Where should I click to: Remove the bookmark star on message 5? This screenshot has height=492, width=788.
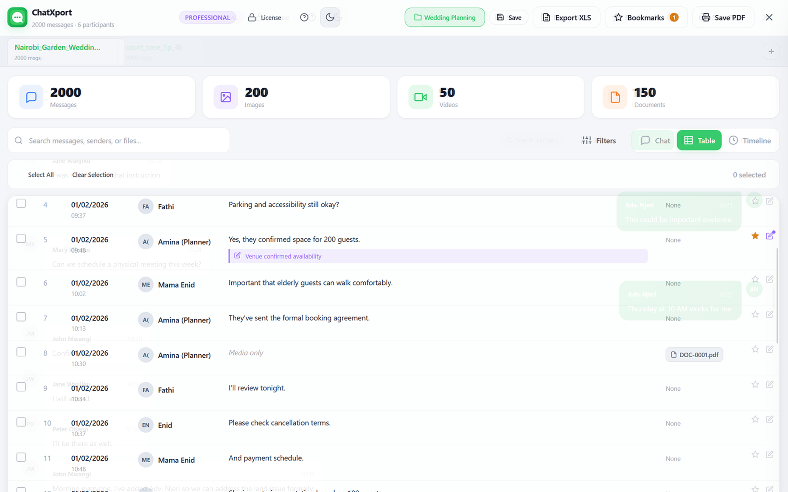(x=754, y=236)
